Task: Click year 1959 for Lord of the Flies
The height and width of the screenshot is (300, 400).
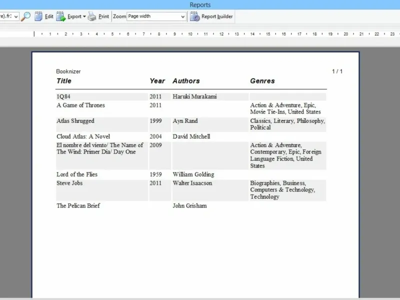Action: tap(155, 174)
